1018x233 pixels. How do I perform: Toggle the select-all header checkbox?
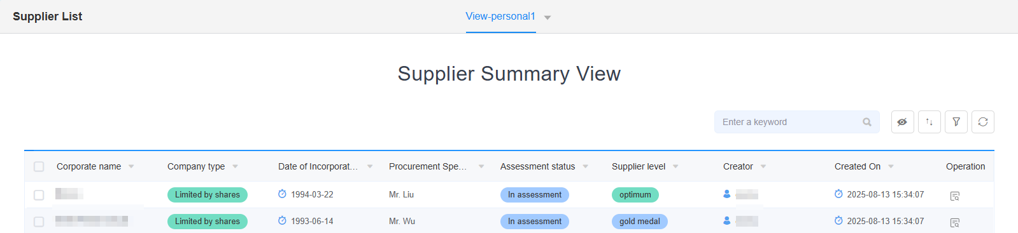(39, 166)
